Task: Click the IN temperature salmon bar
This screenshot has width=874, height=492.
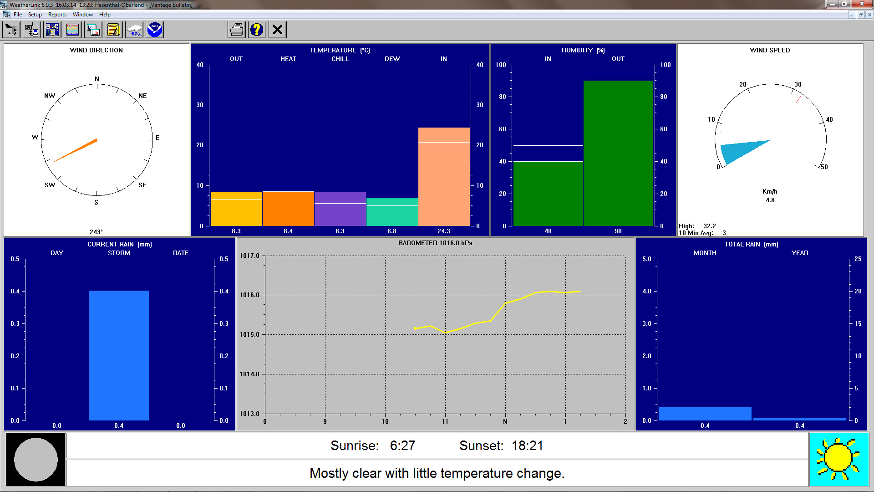Action: 444,177
